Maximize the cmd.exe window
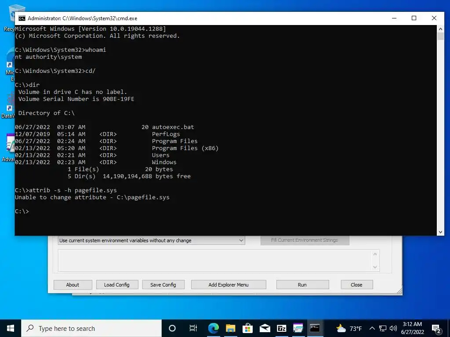This screenshot has width=450, height=337. [x=414, y=18]
